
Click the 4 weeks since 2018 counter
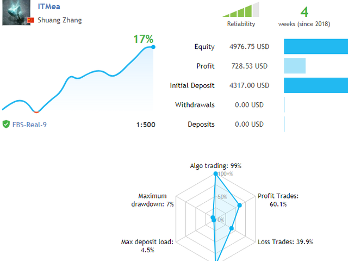point(304,16)
